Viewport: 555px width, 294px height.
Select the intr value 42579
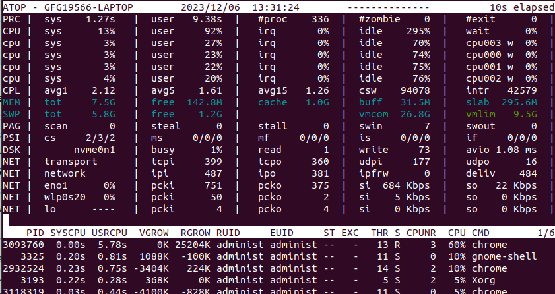(522, 90)
